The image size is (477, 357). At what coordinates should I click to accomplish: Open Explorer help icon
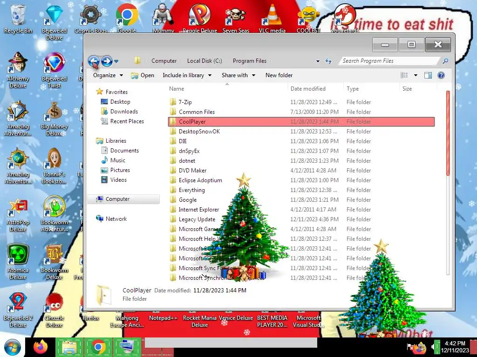click(441, 75)
